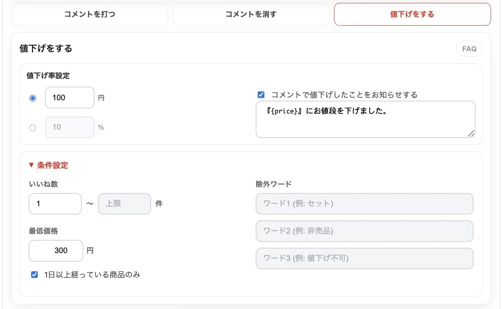Select the % discount radio button
The width and height of the screenshot is (503, 309).
pyautogui.click(x=33, y=128)
